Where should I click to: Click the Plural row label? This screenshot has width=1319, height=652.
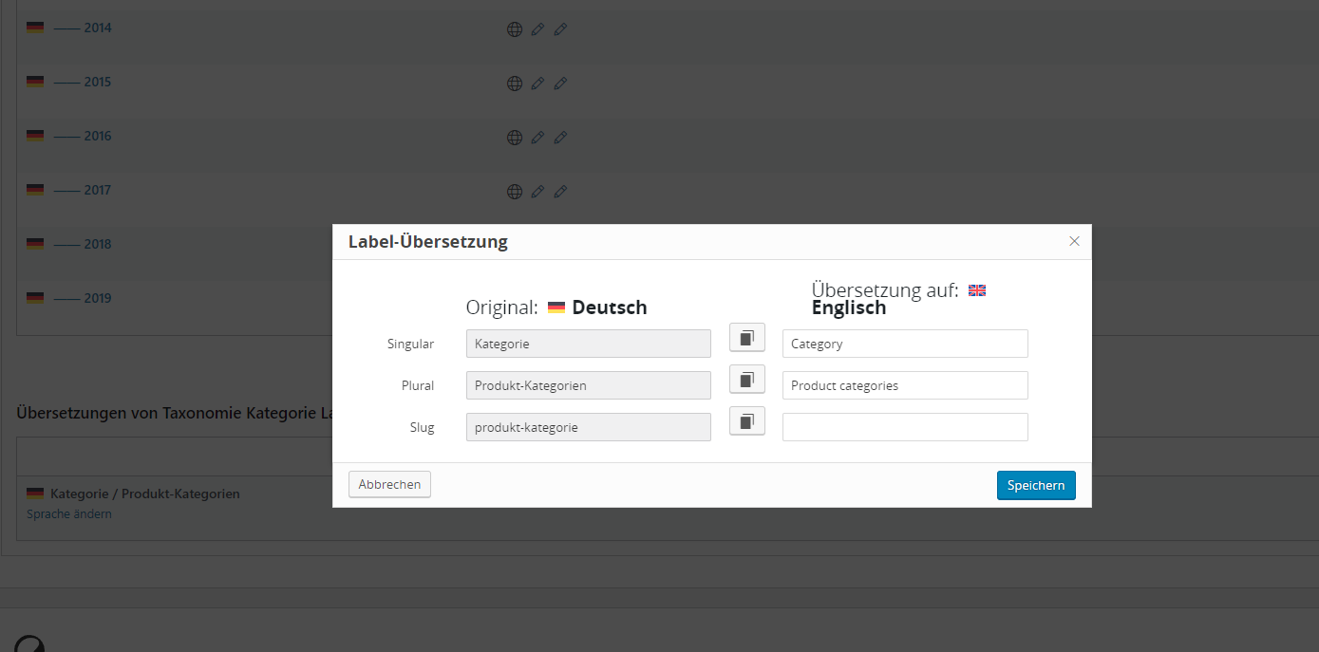click(418, 385)
